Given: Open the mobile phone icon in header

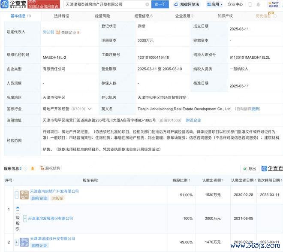Looking at the screenshot, I should pyautogui.click(x=250, y=4).
